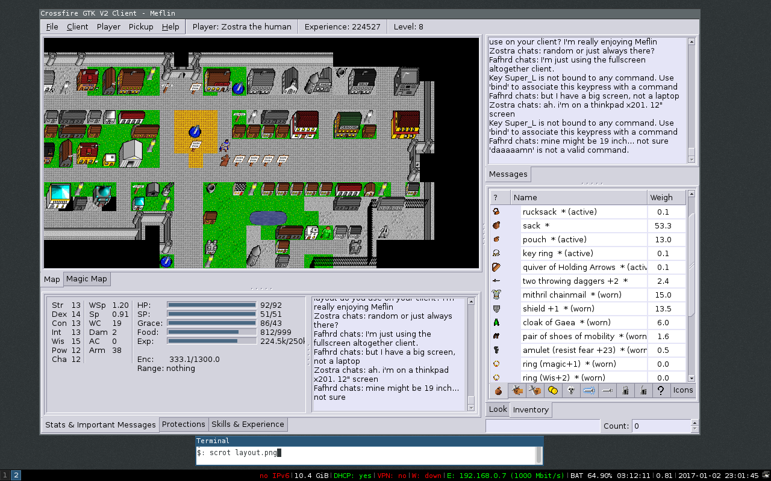Click the ring (Wis+2) icon
Image resolution: width=771 pixels, height=481 pixels.
(496, 378)
